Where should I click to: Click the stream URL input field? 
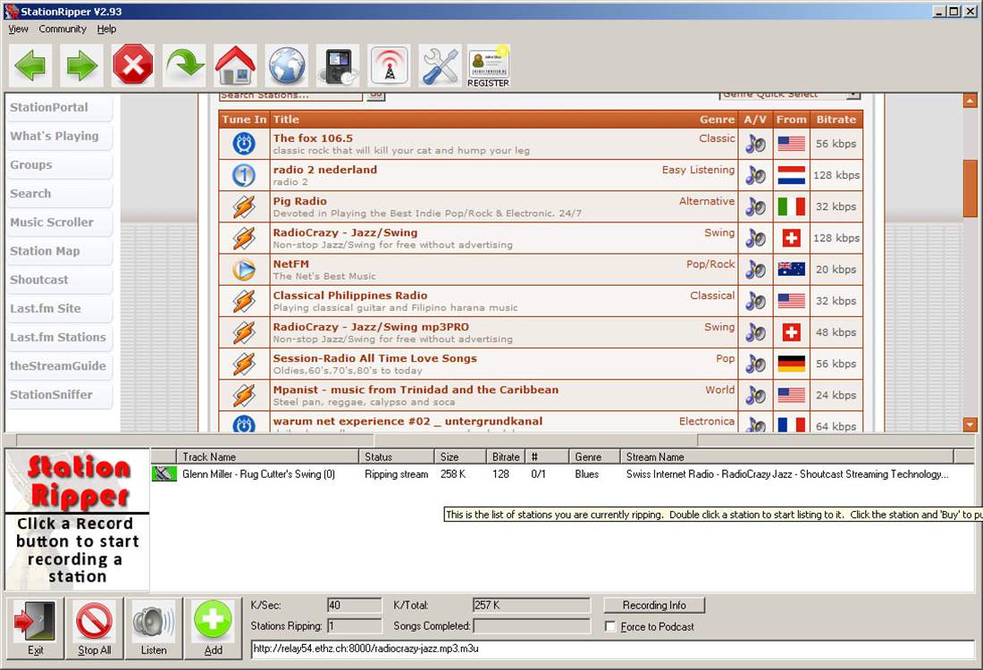pos(612,649)
